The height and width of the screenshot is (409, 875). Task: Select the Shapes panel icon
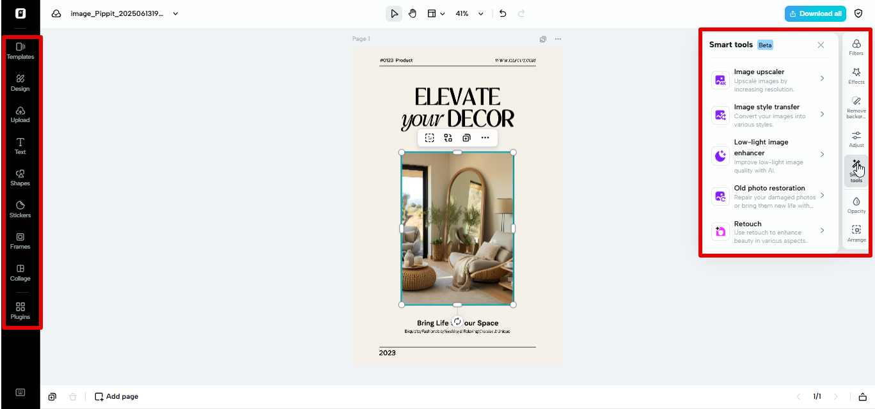20,178
